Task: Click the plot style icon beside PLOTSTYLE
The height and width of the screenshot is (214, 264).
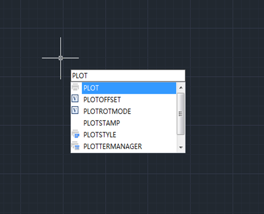Action: 75,134
